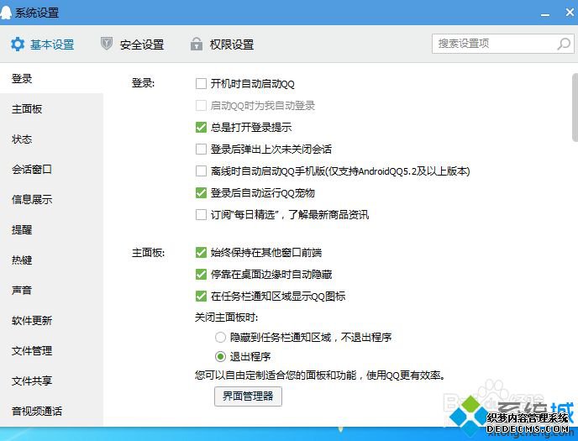Open the 基本设置 tab
Viewport: 578px width, 441px height.
pyautogui.click(x=42, y=45)
